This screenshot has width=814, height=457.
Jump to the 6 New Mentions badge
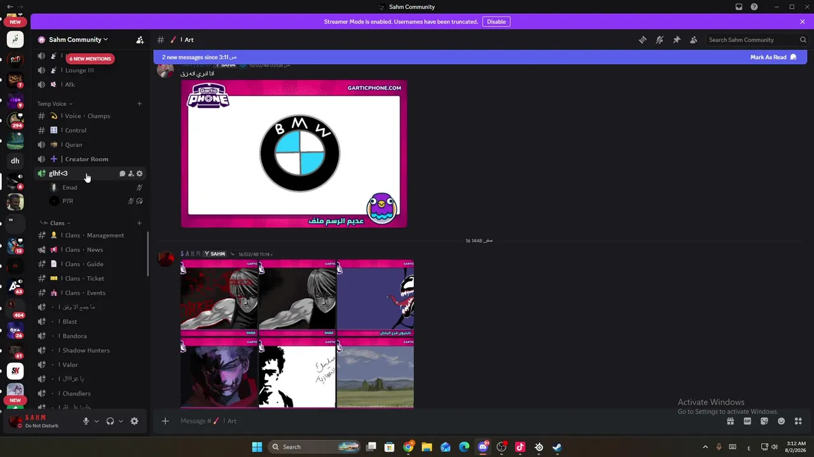pyautogui.click(x=90, y=58)
